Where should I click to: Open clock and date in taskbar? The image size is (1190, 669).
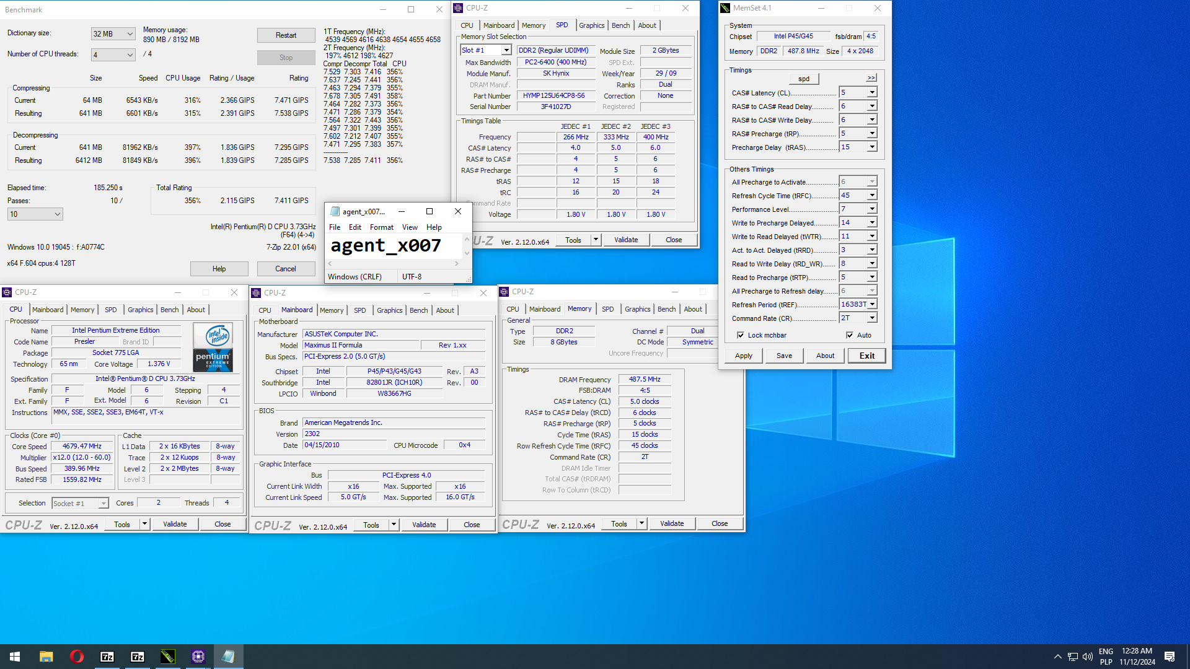tap(1137, 657)
